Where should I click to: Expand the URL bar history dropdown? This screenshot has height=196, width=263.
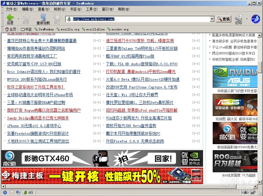[x=212, y=19]
